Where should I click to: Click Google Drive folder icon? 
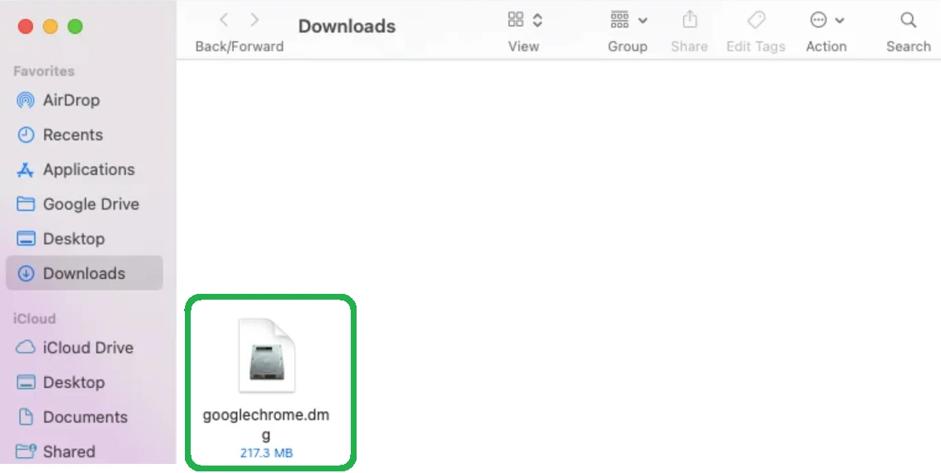pos(26,204)
